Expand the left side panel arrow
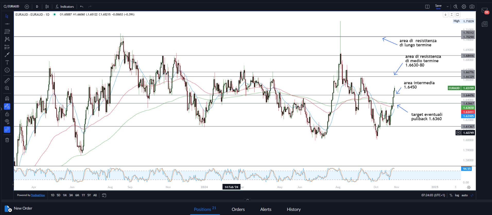492x215 pixels. [x=1, y=109]
